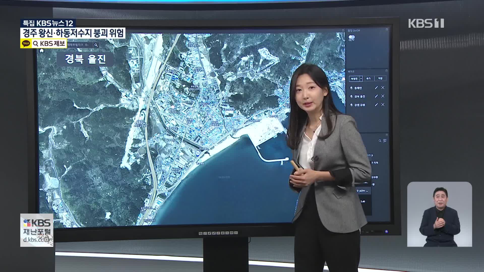Maximize the lower list panel
Image resolution: width=484 pixels, height=272 pixels.
tap(387, 135)
